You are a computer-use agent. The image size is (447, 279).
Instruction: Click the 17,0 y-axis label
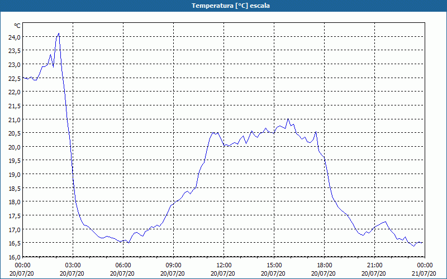click(15, 229)
